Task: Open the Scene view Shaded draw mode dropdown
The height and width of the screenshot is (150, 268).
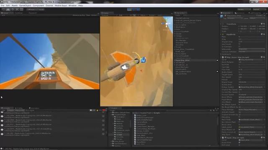Action: pos(109,15)
